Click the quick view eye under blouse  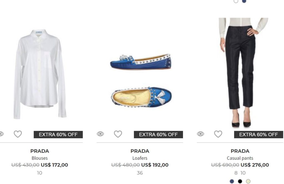1,134
